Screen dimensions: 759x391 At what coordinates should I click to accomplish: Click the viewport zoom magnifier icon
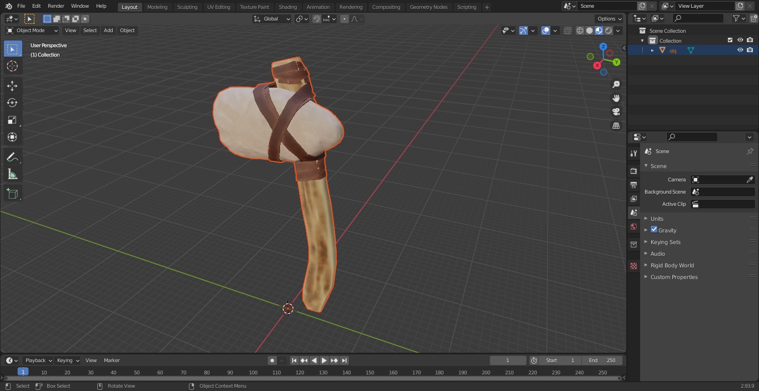click(616, 84)
